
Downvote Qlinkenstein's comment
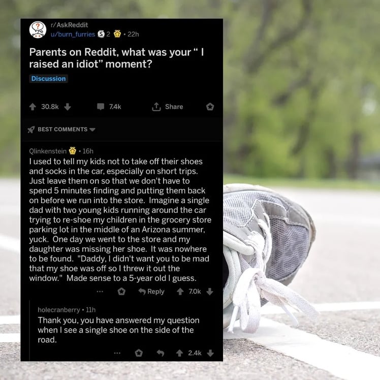click(210, 292)
